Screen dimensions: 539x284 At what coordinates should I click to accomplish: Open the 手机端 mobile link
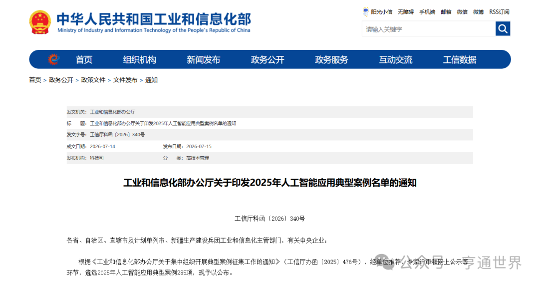pos(427,12)
